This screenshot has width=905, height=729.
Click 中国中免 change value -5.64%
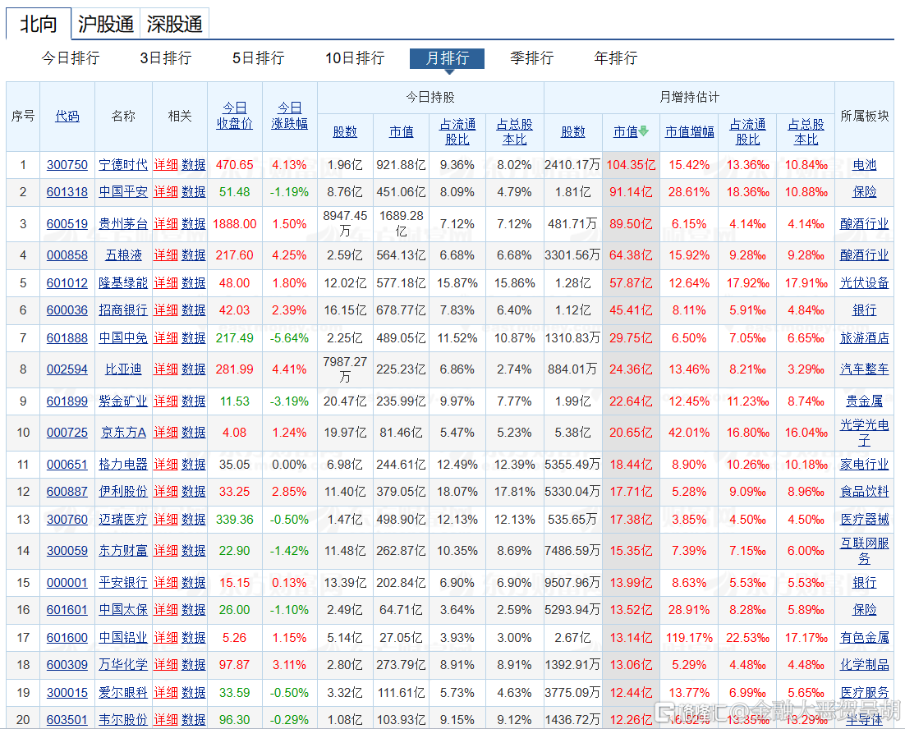click(289, 338)
